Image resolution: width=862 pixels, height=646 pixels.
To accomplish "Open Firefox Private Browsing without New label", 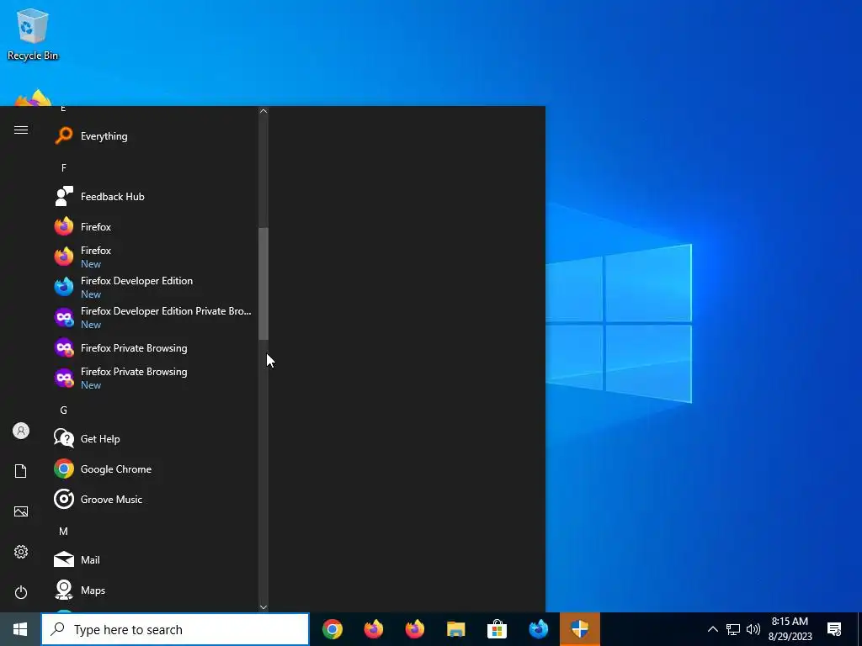I will pyautogui.click(x=154, y=347).
